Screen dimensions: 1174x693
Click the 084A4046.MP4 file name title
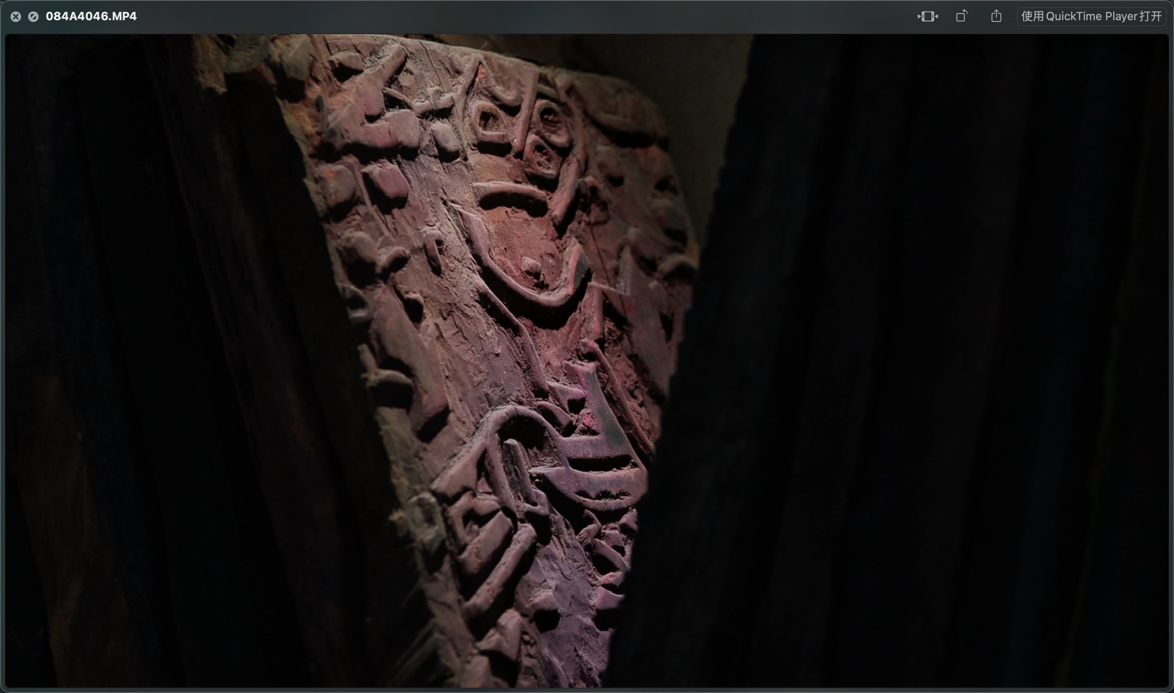(x=91, y=16)
